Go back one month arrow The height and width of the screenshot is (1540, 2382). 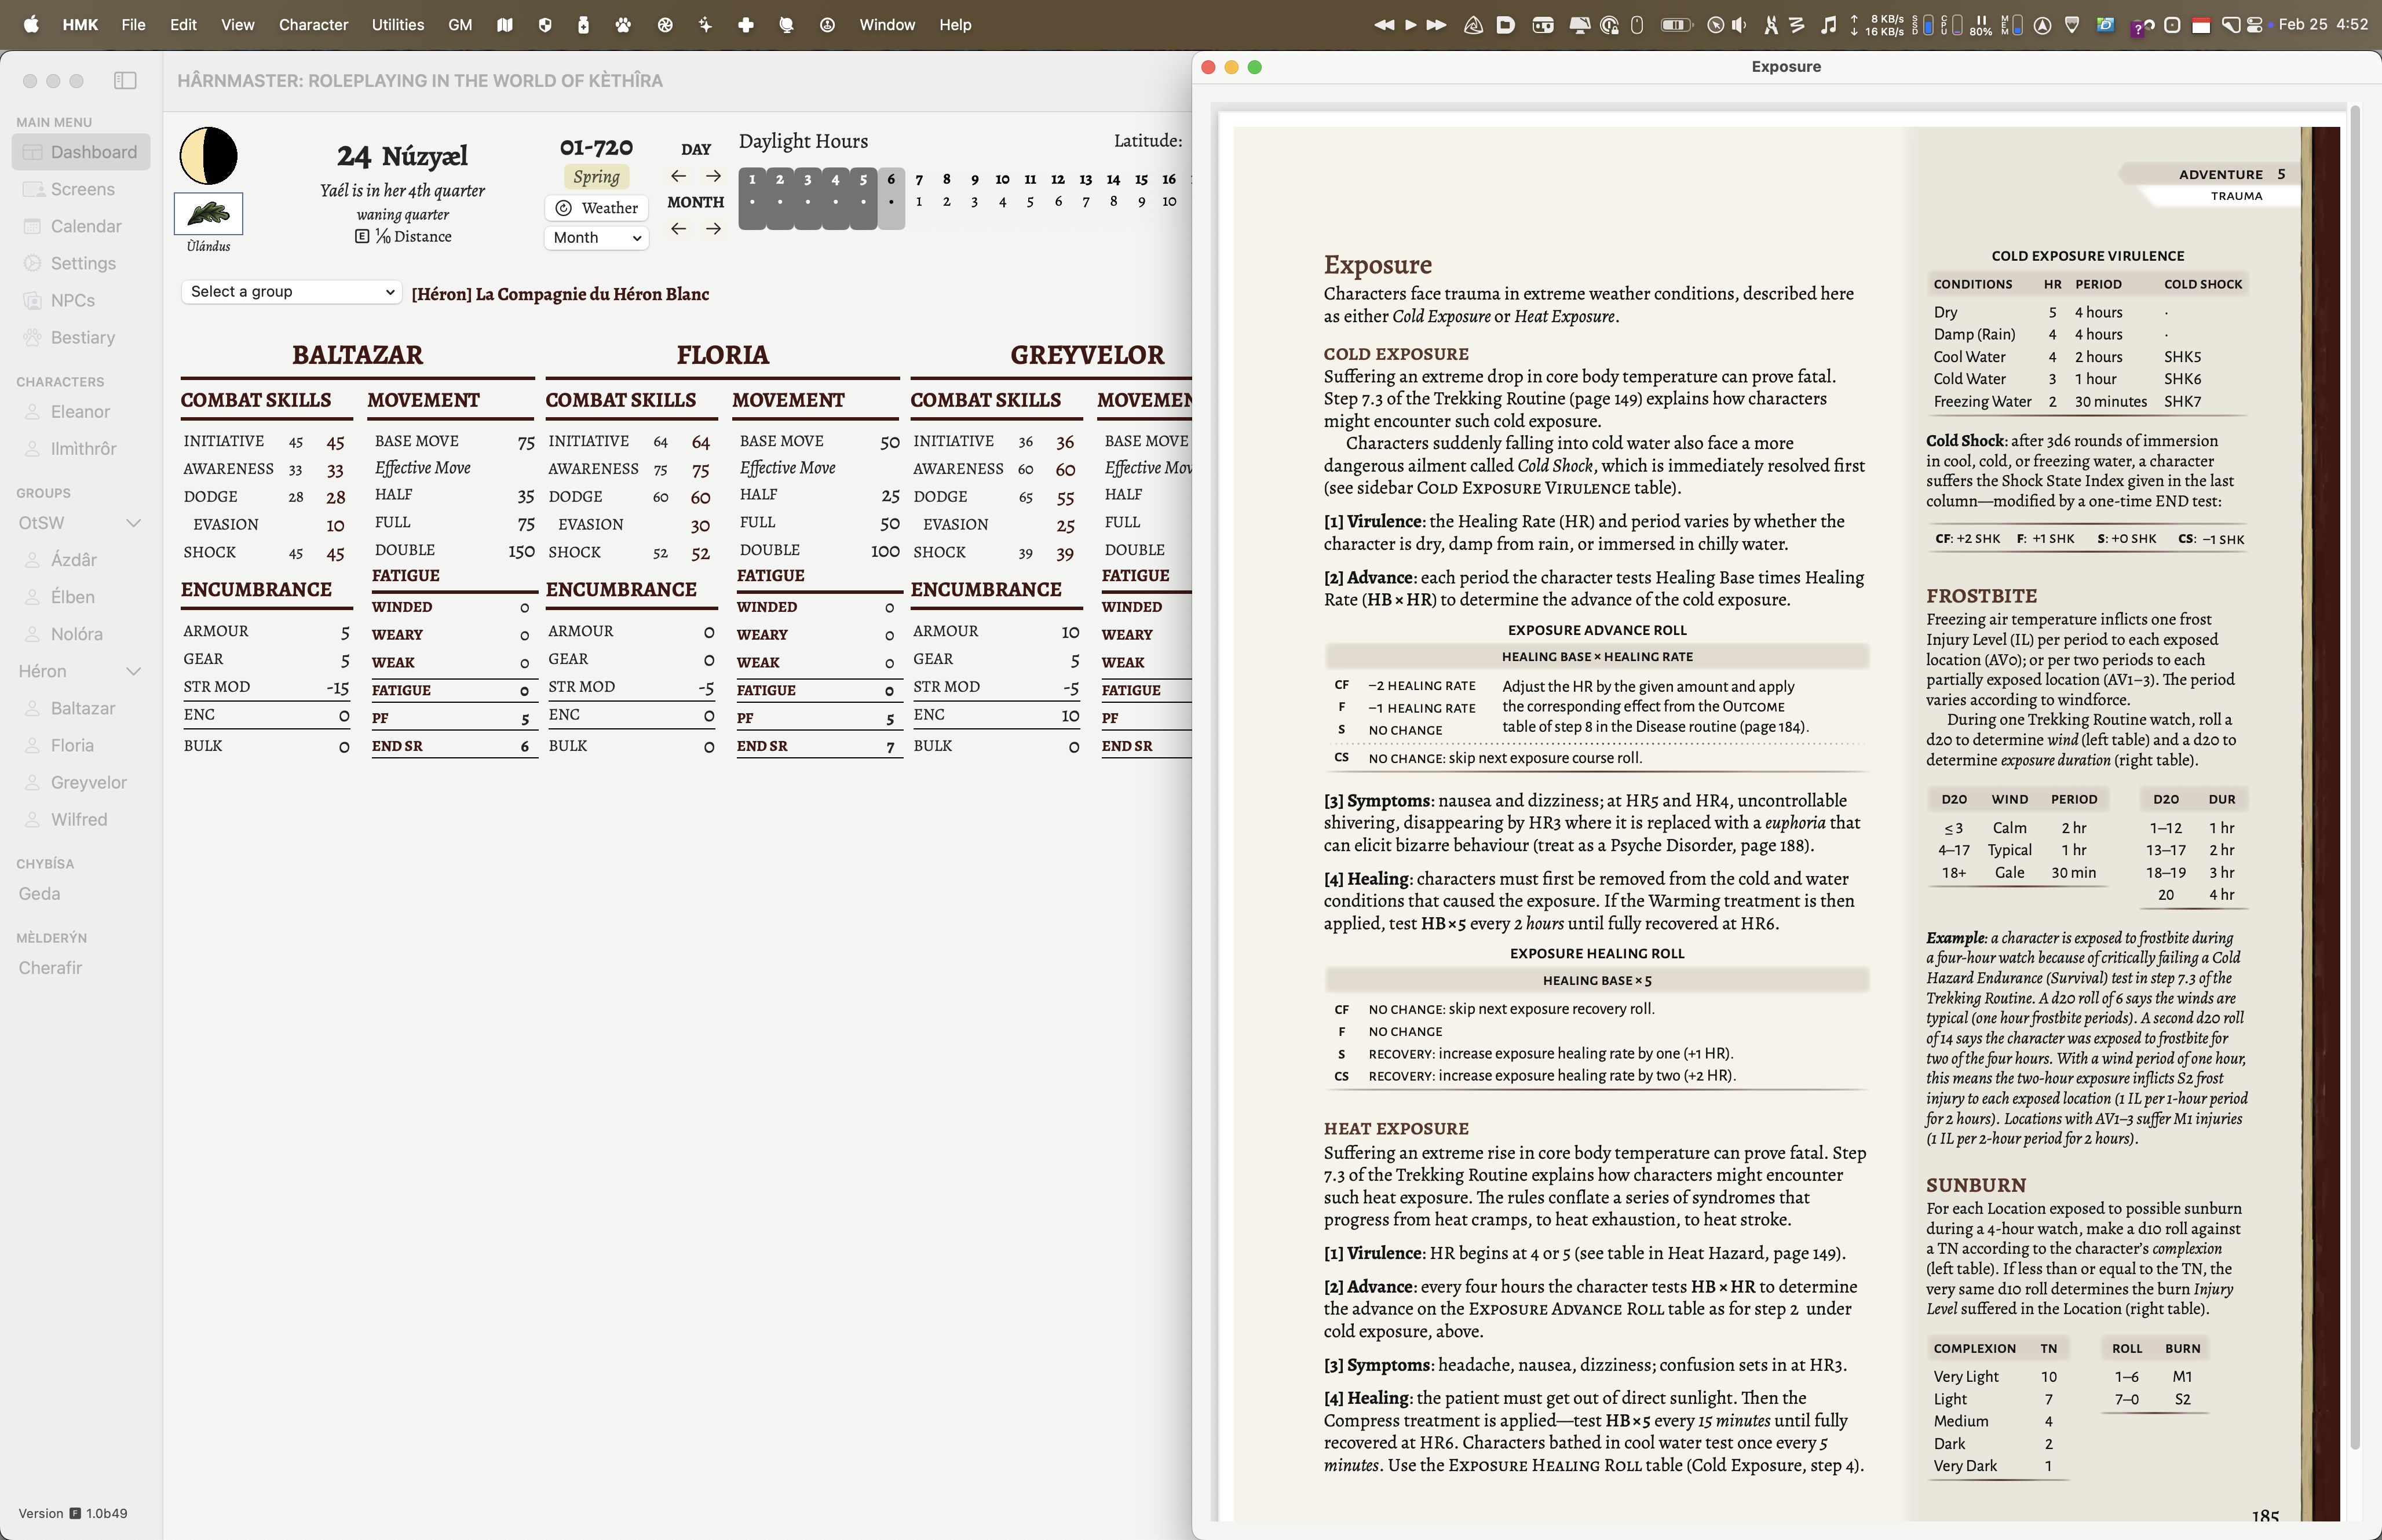click(679, 229)
